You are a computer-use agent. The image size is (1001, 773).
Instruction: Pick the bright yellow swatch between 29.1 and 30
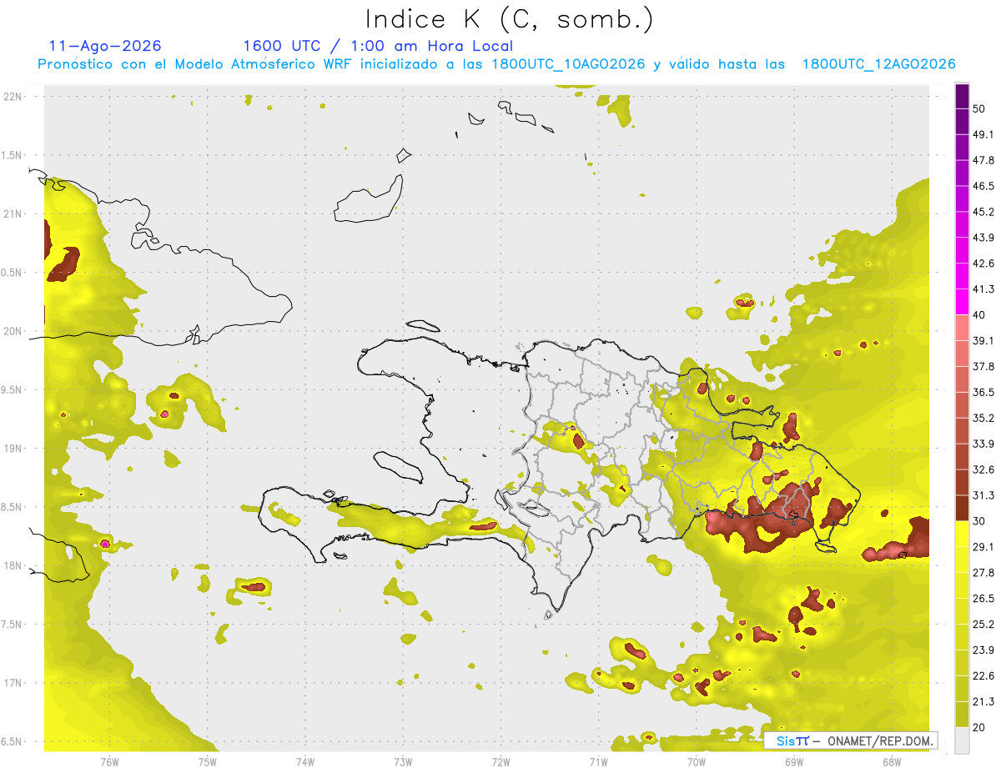coord(962,534)
